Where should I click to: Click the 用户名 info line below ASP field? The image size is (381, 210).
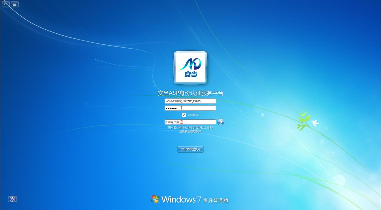pos(190,127)
